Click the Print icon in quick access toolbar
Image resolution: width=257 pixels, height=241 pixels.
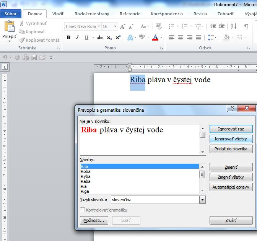tap(26, 57)
